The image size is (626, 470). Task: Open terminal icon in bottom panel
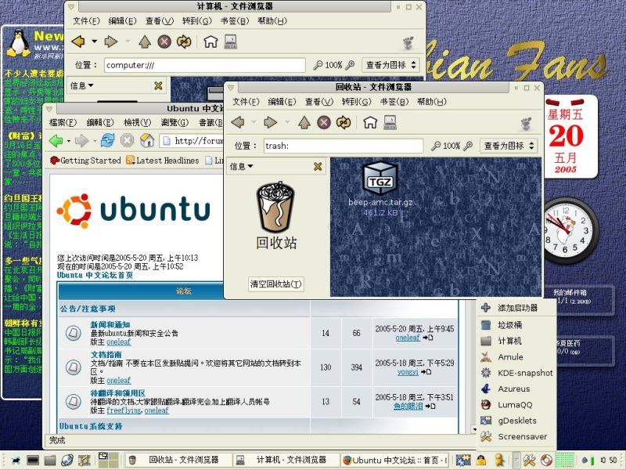pyautogui.click(x=33, y=460)
